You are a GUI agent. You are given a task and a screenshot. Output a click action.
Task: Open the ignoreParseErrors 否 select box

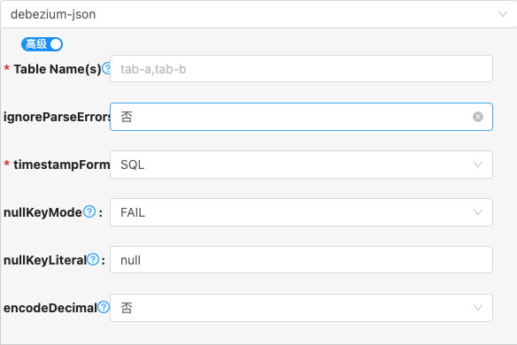(x=301, y=117)
